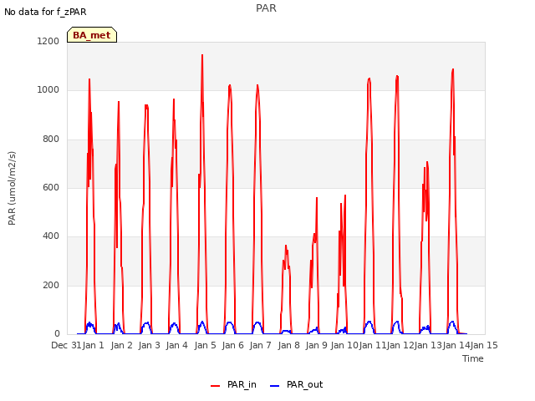The height and width of the screenshot is (401, 535).
Task: Click the Jan 14 PAR_in peak
Action: [453, 70]
